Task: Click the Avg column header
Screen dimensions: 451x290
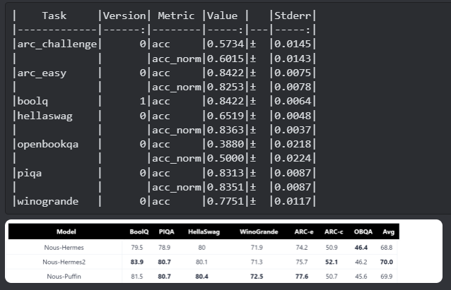Action: point(389,231)
